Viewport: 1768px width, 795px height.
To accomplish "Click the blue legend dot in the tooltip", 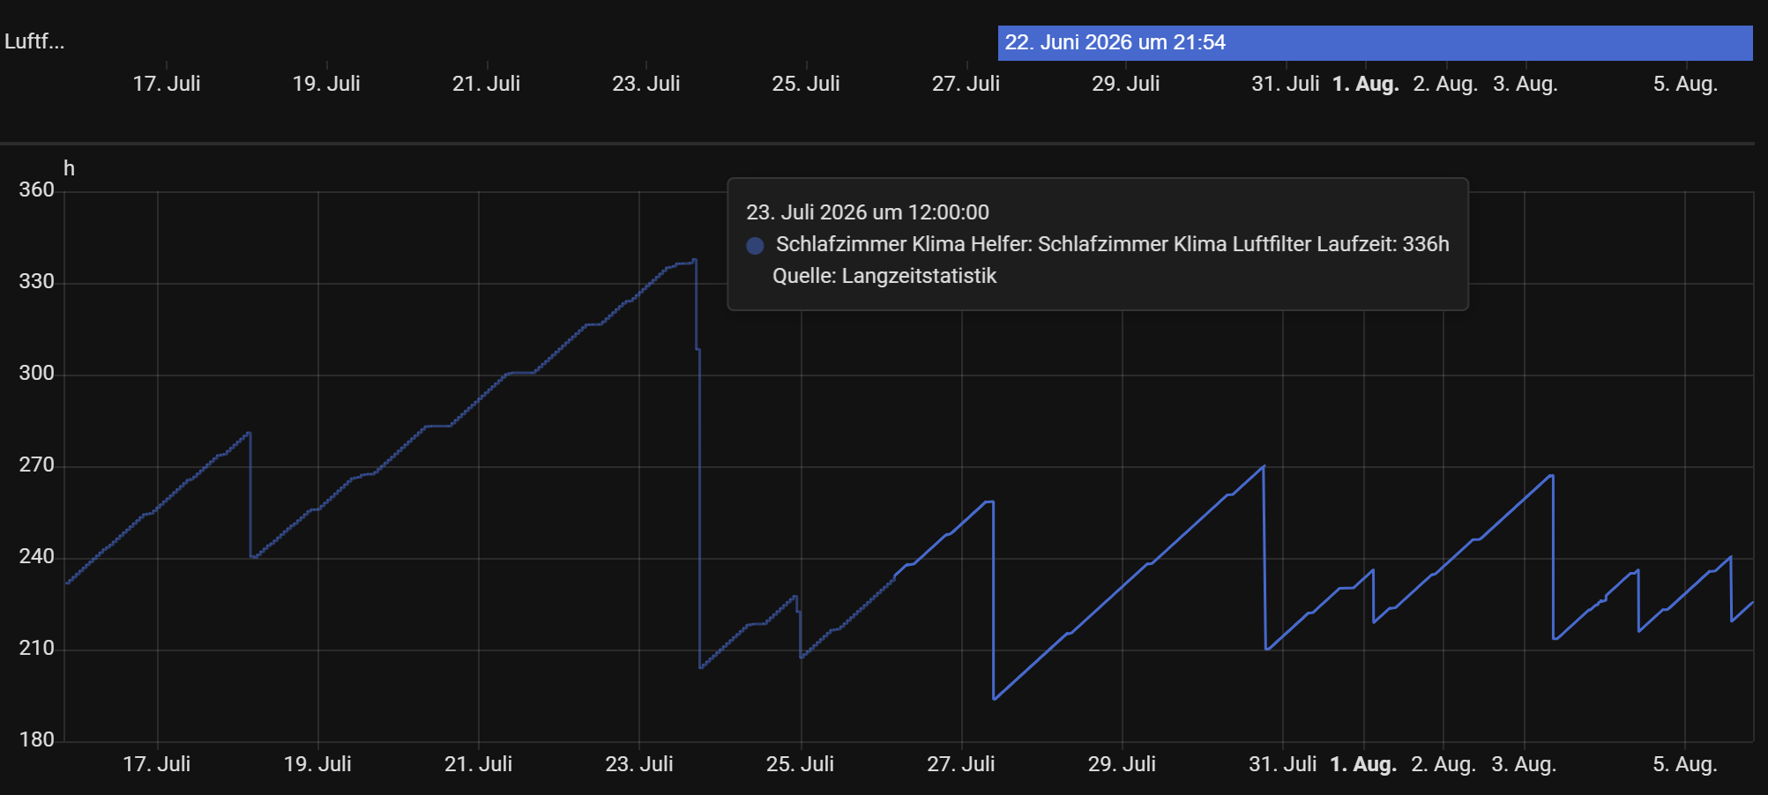I will [755, 246].
